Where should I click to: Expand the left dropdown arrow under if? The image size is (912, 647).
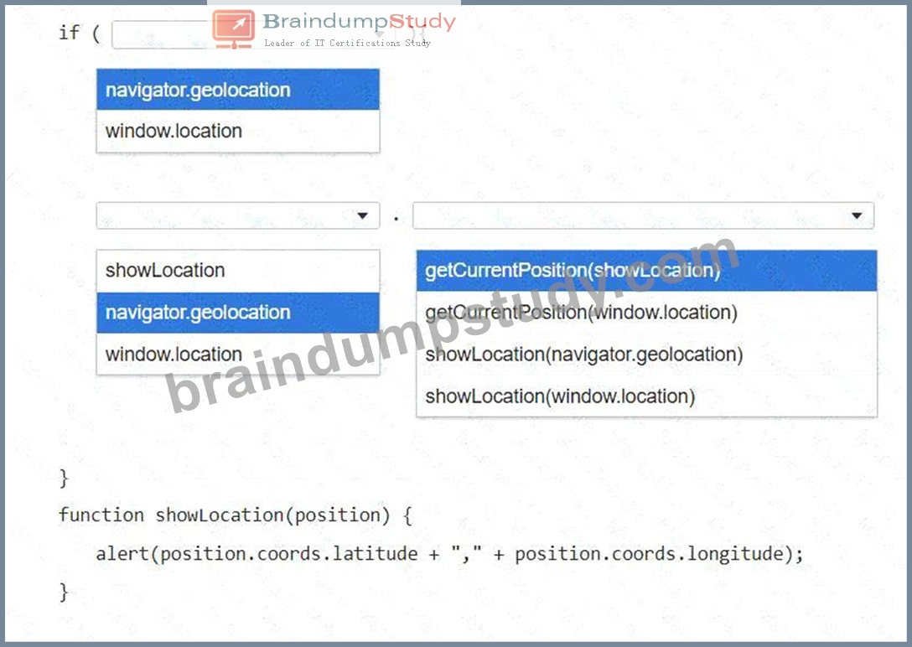[362, 215]
